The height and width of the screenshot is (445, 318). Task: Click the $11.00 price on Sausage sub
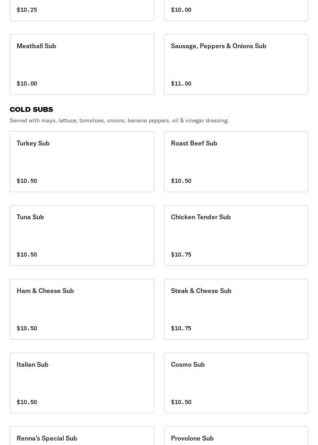coord(181,83)
